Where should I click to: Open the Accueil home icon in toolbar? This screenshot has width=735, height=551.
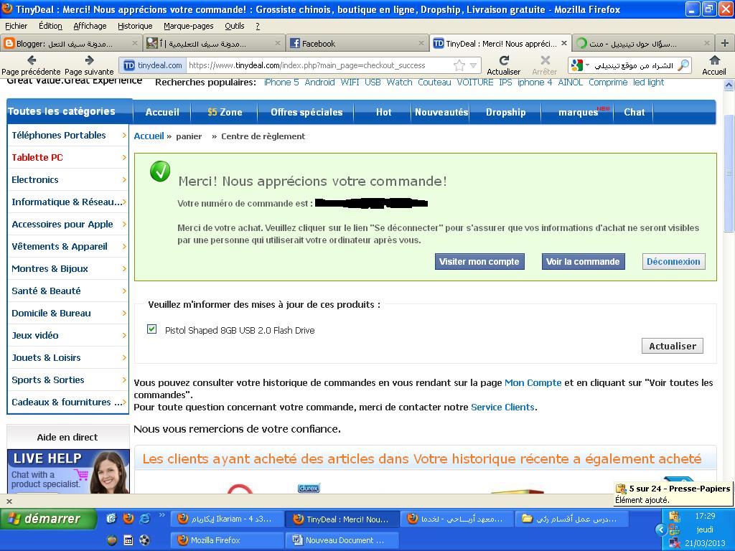[714, 60]
